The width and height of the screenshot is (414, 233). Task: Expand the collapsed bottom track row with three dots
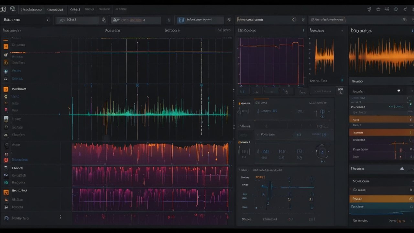pos(60,218)
